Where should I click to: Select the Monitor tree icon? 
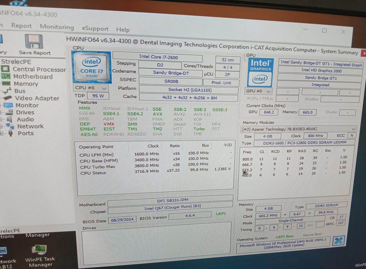(x=8, y=105)
